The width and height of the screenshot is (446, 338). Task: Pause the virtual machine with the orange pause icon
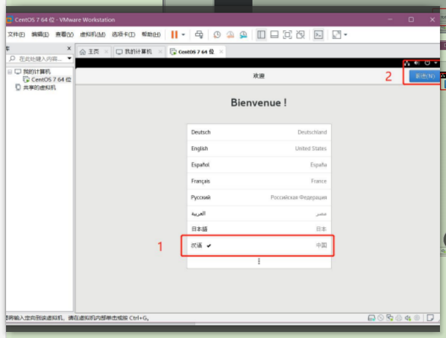[x=174, y=34]
